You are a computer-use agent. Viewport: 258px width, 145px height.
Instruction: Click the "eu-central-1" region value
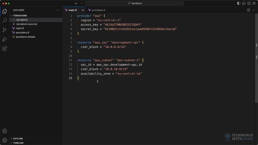[x=108, y=20]
